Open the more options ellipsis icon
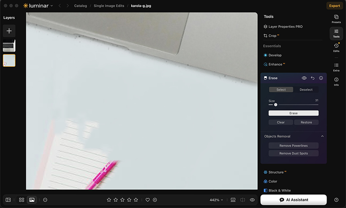This screenshot has width=346, height=208. pos(45,200)
